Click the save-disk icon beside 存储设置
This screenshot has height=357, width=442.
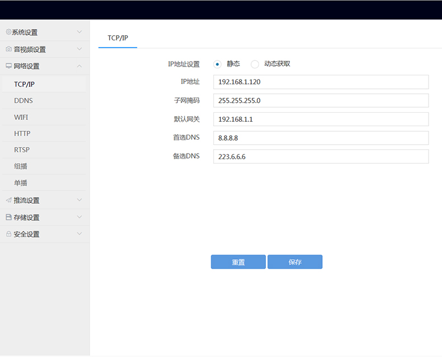click(x=9, y=217)
